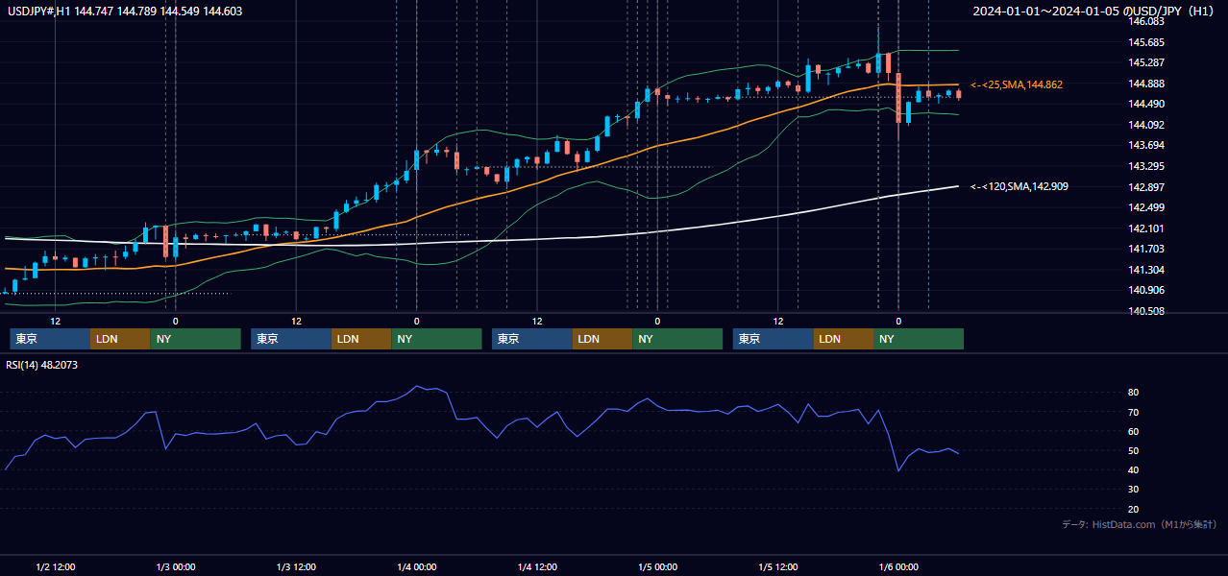Click the RSI low point just under 40
The width and height of the screenshot is (1228, 576).
[898, 470]
